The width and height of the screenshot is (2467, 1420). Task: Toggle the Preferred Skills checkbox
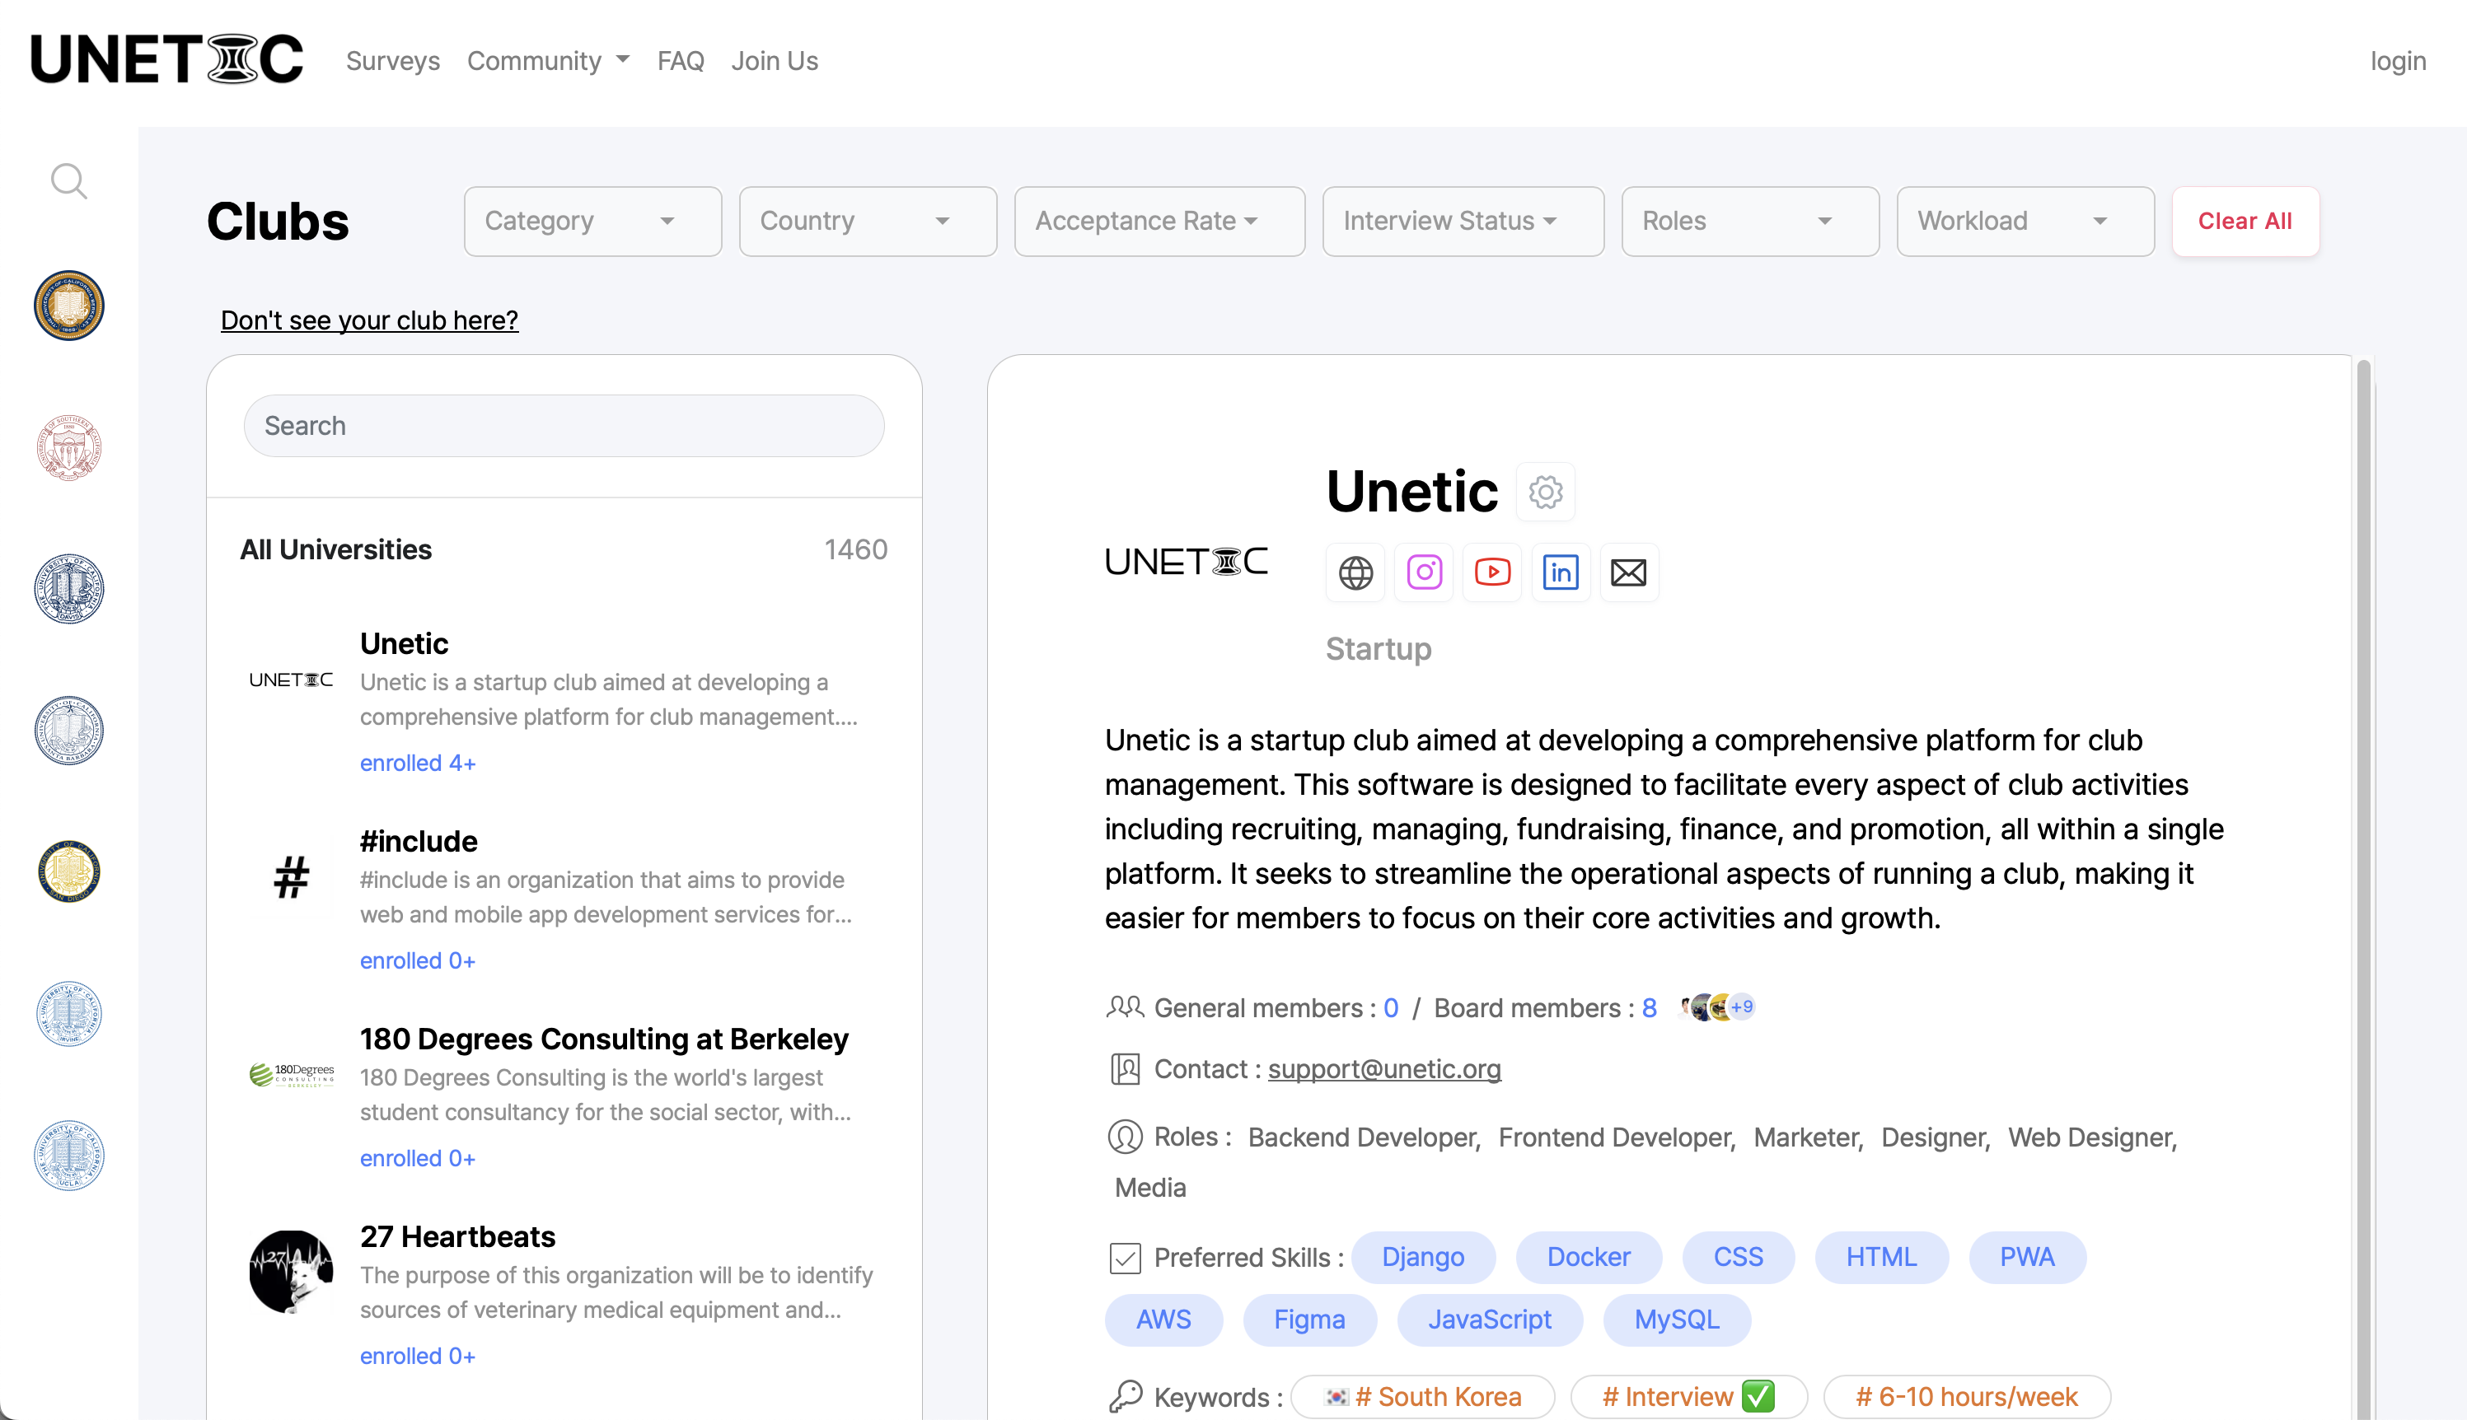pos(1125,1258)
